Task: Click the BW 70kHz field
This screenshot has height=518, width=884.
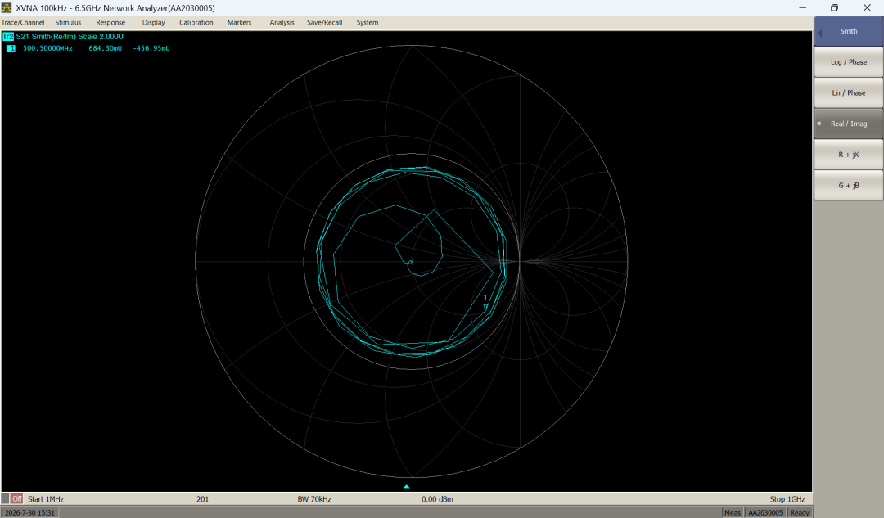Action: coord(314,499)
